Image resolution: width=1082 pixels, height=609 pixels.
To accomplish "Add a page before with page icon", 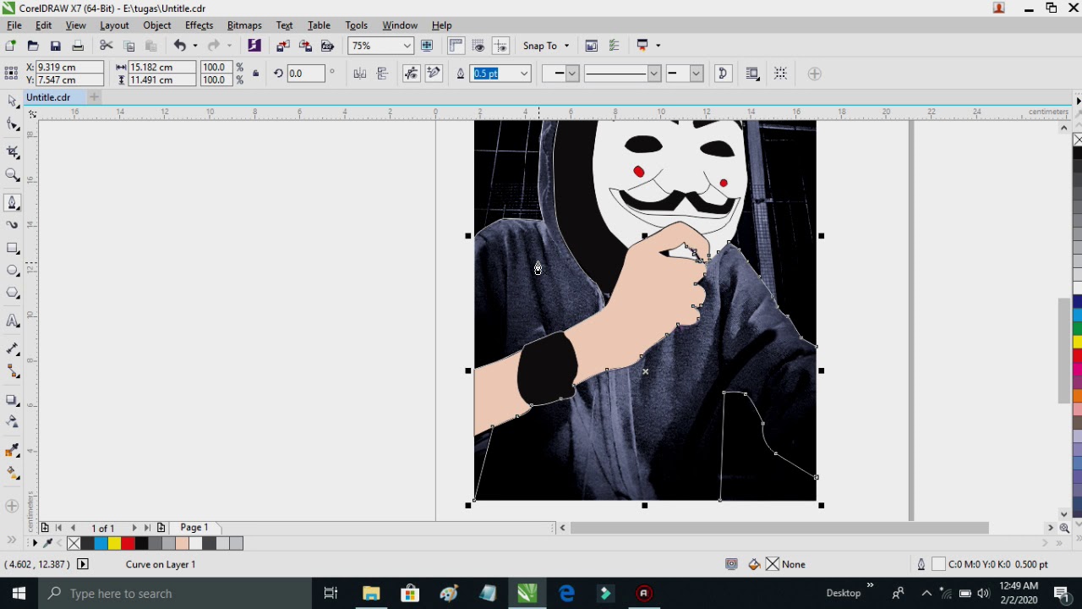I will [45, 528].
